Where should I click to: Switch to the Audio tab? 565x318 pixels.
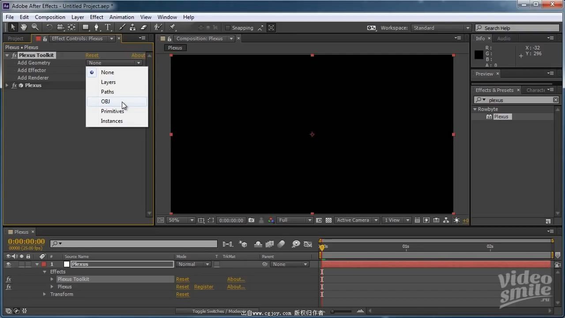coord(504,38)
